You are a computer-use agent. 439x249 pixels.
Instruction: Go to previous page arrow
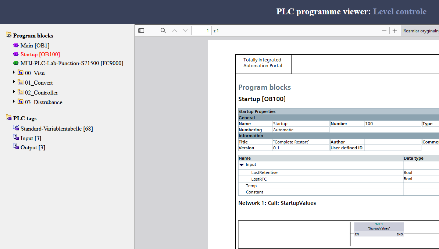pyautogui.click(x=175, y=31)
